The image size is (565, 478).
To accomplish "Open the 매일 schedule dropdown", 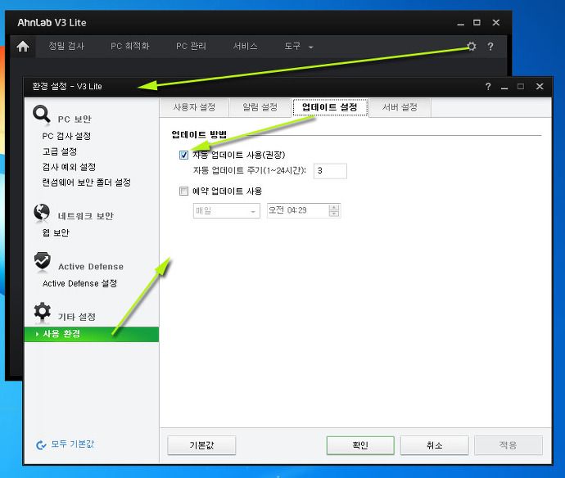I will (x=226, y=210).
